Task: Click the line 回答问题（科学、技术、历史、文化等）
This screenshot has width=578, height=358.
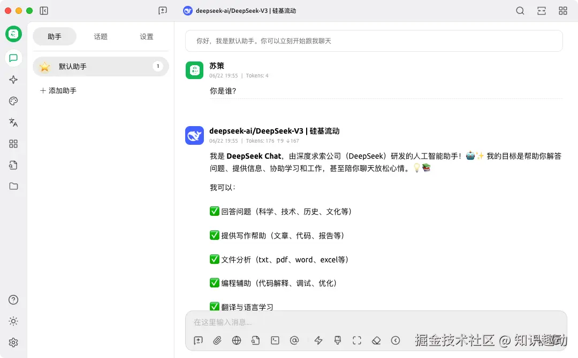Action: (281, 212)
